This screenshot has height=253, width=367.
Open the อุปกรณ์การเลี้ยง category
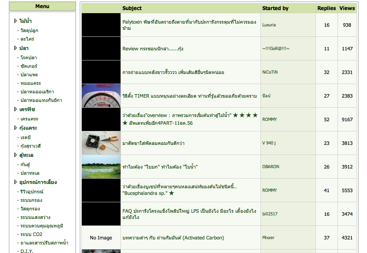tap(38, 182)
